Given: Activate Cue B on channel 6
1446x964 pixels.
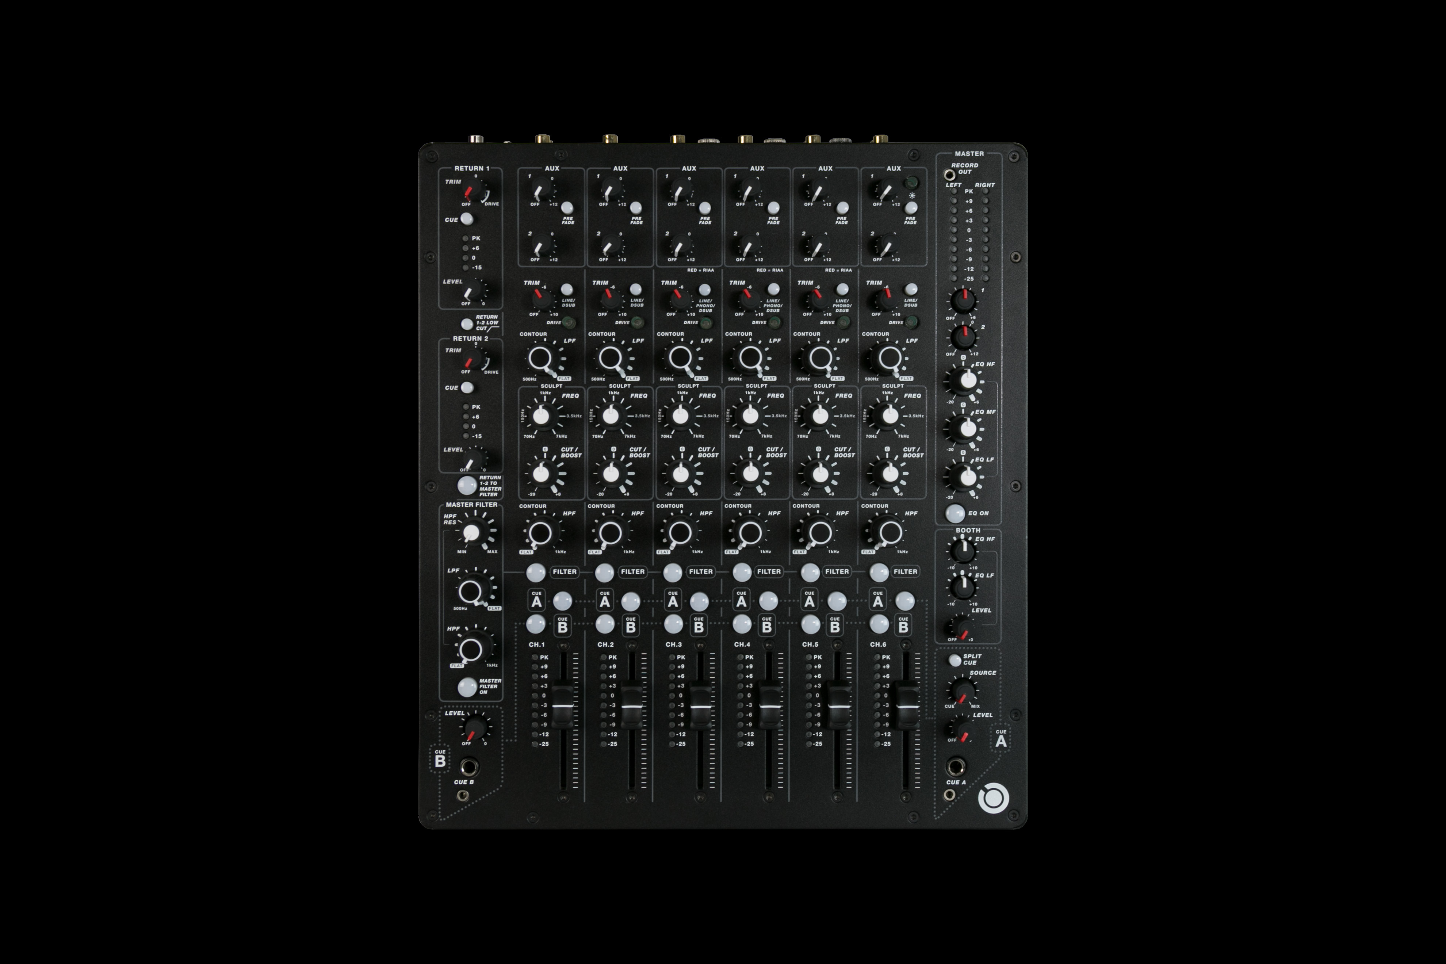Looking at the screenshot, I should tap(879, 624).
